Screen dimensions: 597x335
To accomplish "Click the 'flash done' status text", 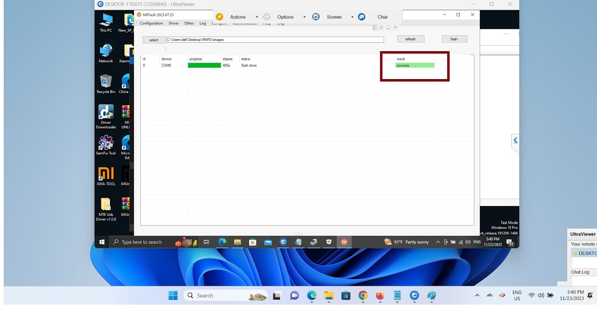I will click(249, 66).
